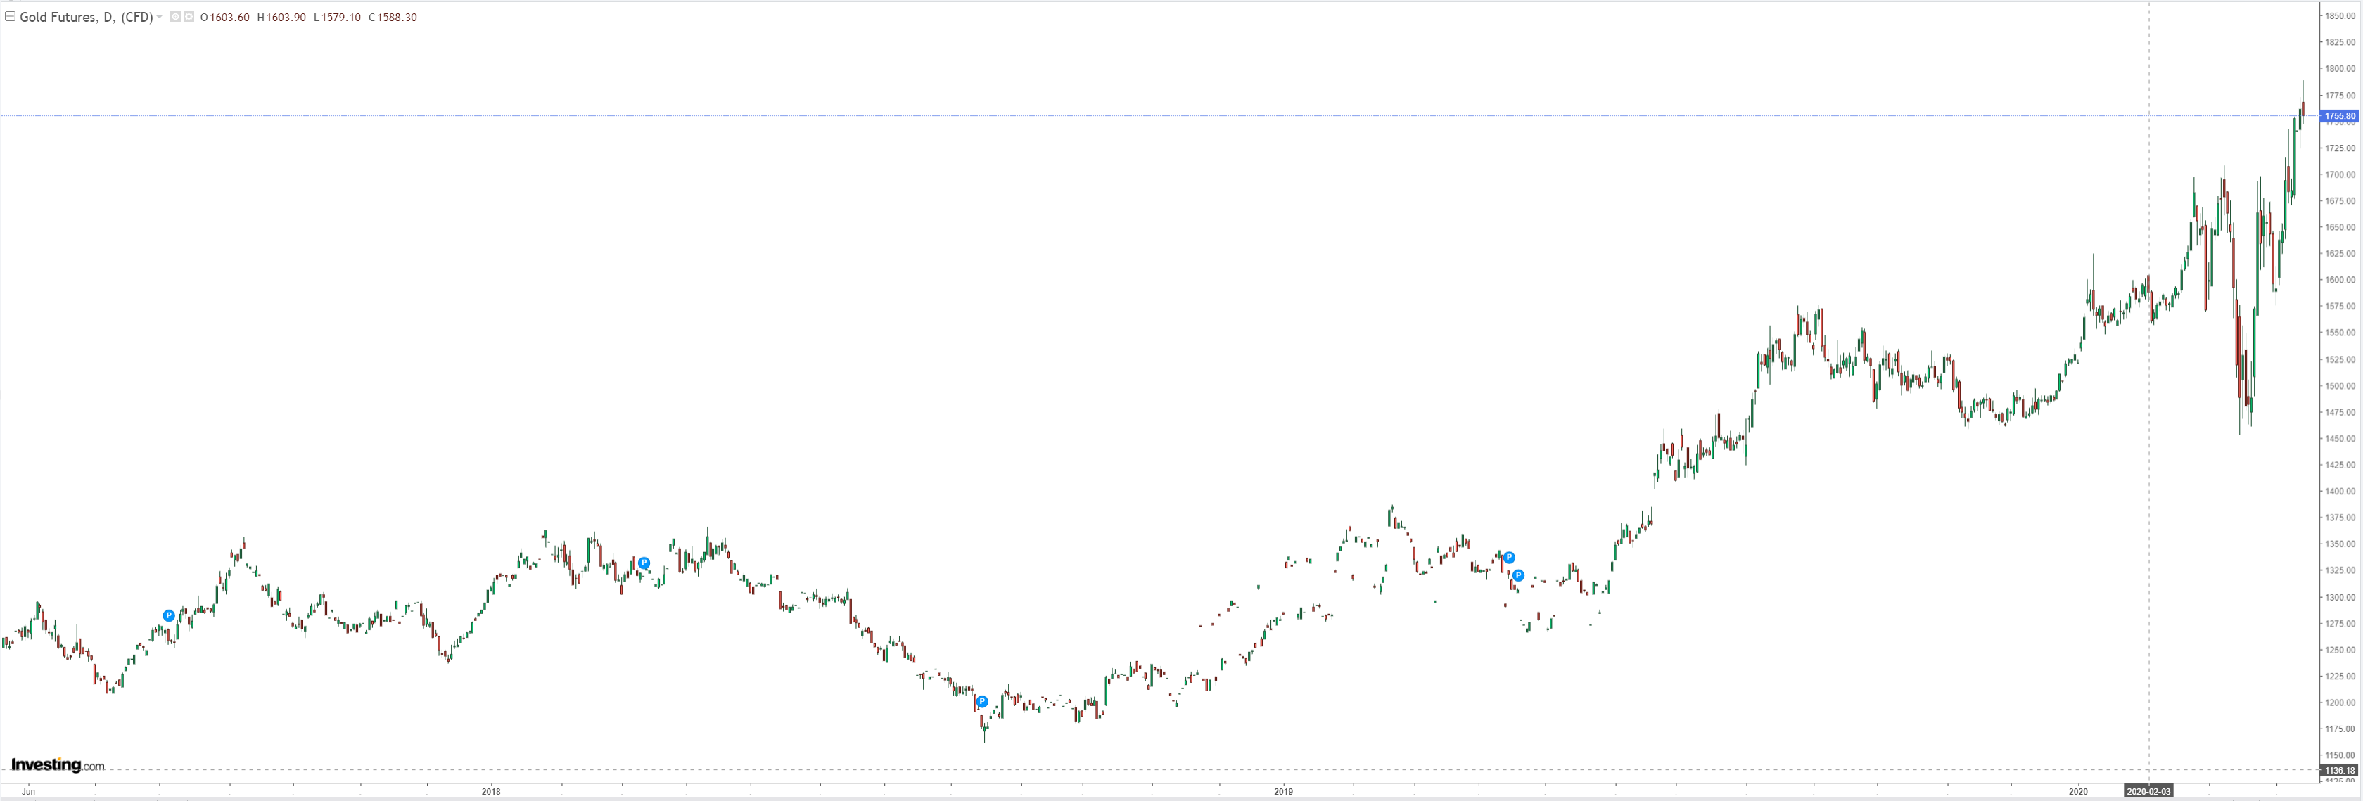Collapse the Gold Futures legend box
Viewport: 2363px width, 801px height.
pos(10,16)
